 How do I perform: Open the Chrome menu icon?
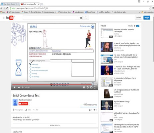pyautogui.click(x=153, y=8)
